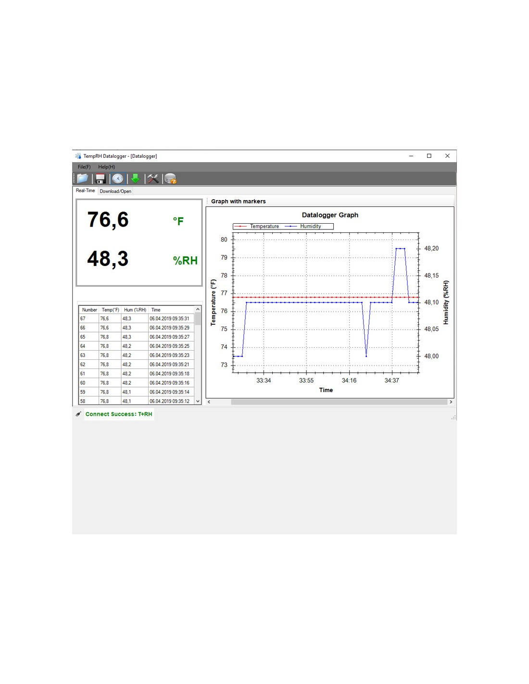This screenshot has width=529, height=684.
Task: Click the 48,20 humidity axis label
Action: point(431,249)
